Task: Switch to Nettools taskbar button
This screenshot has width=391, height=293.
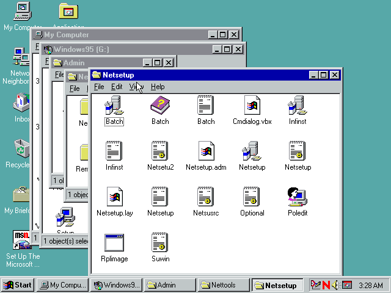Action: 224,285
